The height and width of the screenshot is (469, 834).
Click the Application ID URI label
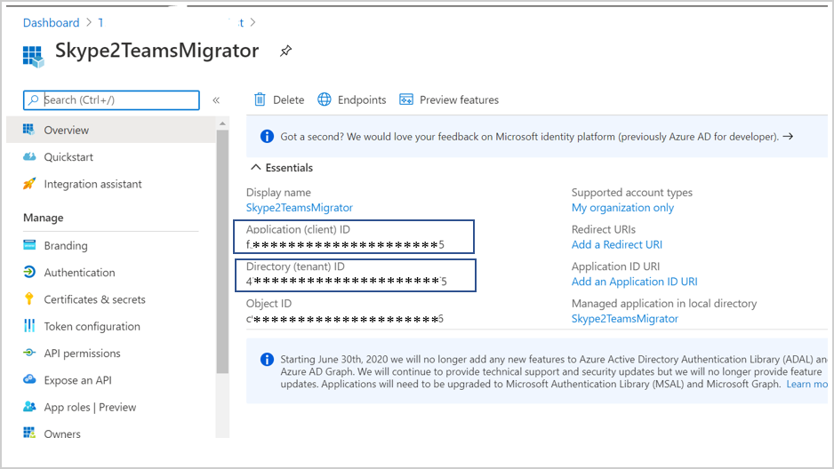pos(615,266)
